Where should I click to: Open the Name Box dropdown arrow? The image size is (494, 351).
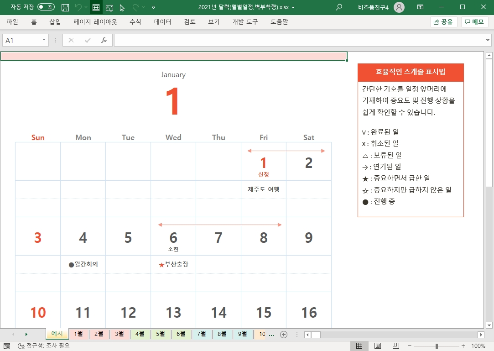click(44, 40)
